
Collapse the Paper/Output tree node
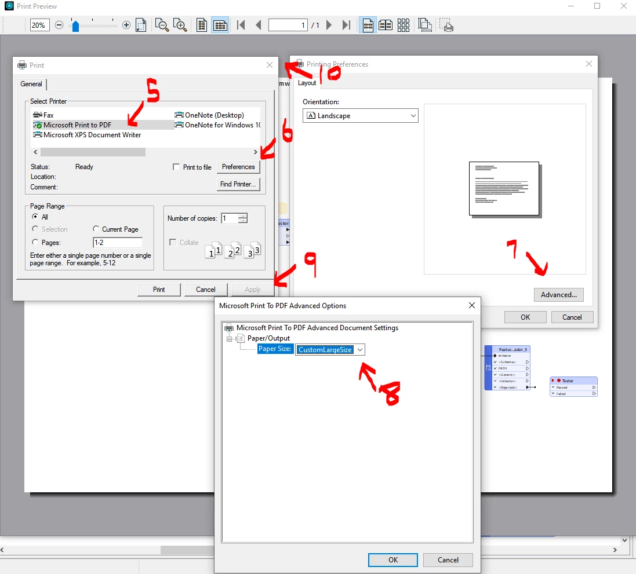click(x=229, y=338)
